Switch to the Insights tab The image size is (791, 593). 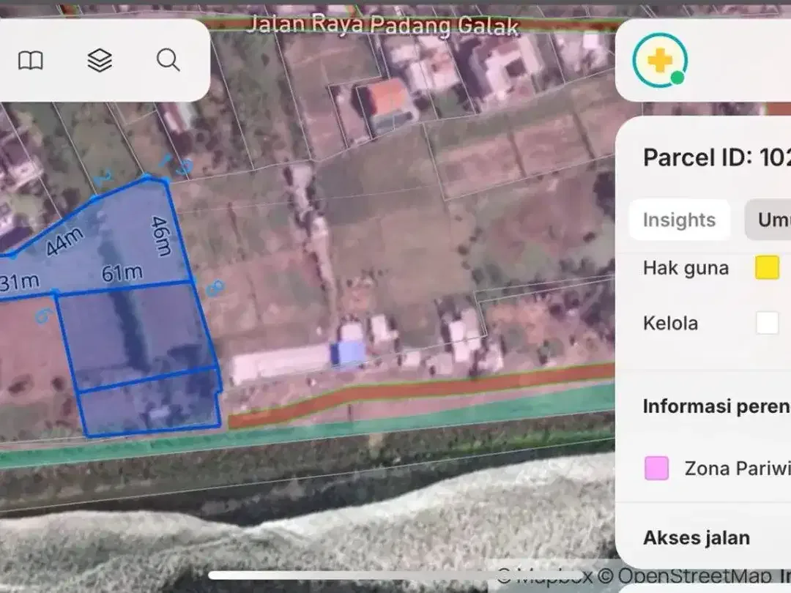coord(679,220)
